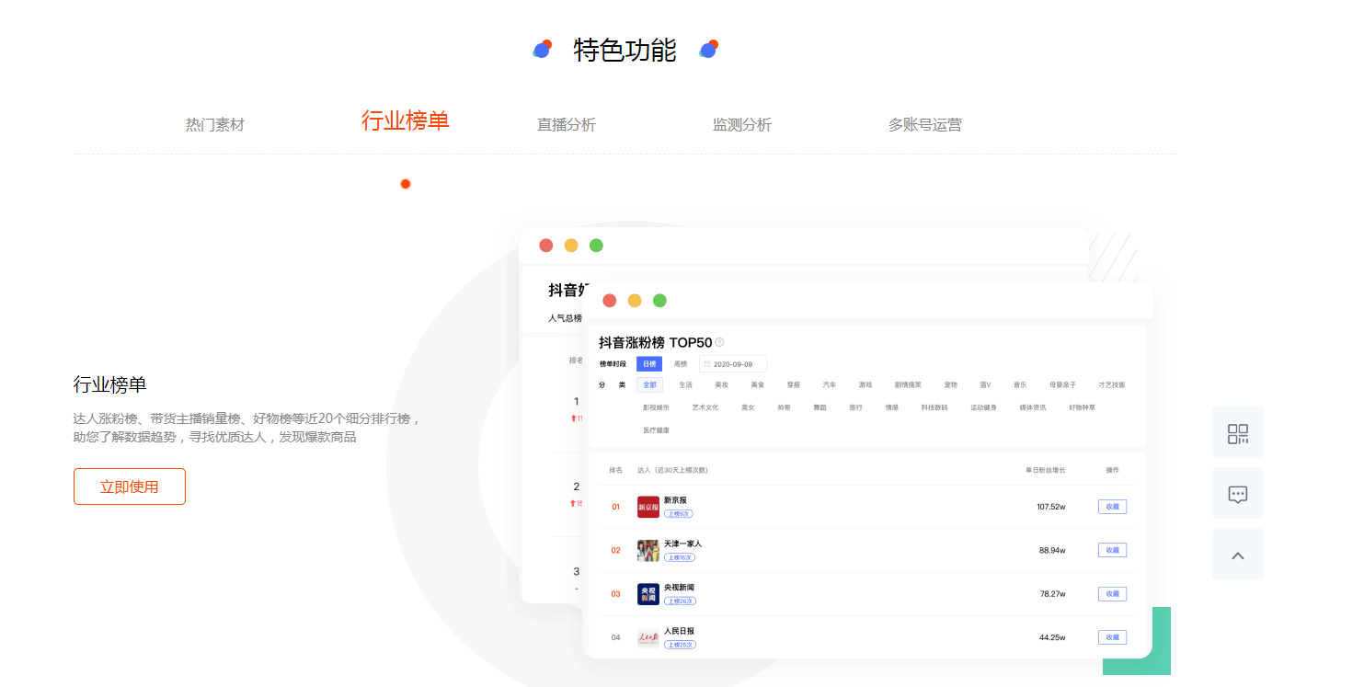Open the 直播分析 tab
1364x687 pixels.
point(567,124)
